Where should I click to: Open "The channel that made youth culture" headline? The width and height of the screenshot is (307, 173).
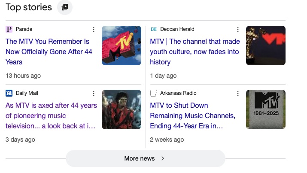tap(194, 52)
